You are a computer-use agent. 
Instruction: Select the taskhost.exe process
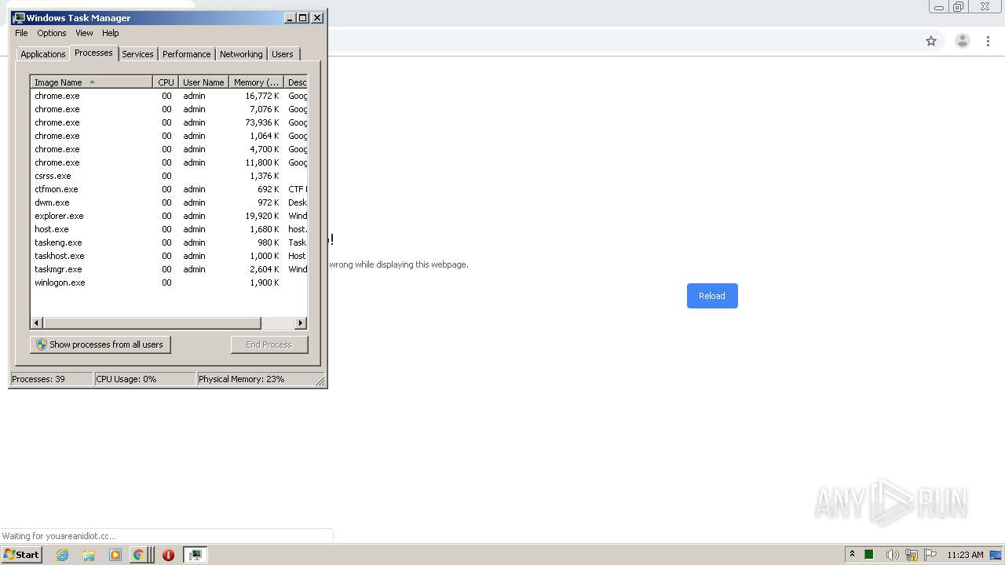coord(169,256)
